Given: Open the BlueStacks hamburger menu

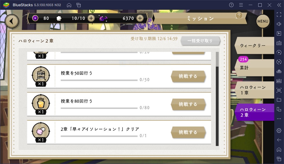Looking at the screenshot, I should pos(241,5).
